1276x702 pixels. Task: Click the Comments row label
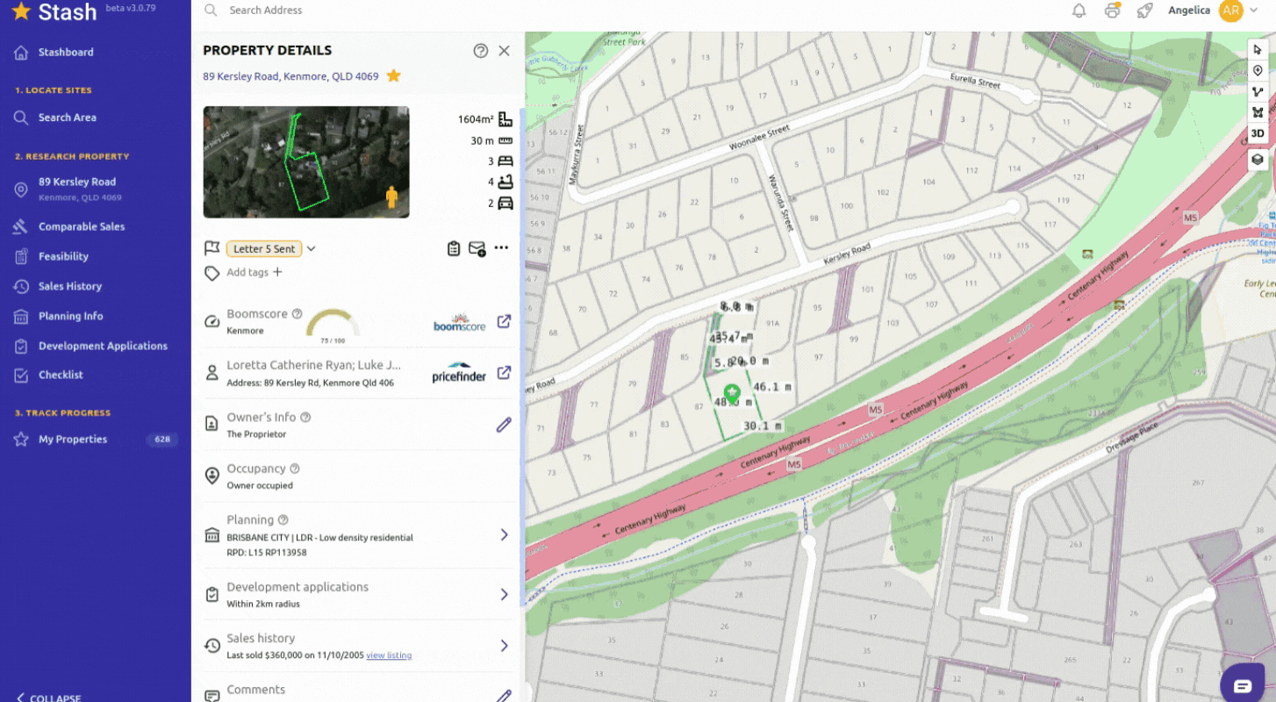pos(255,690)
